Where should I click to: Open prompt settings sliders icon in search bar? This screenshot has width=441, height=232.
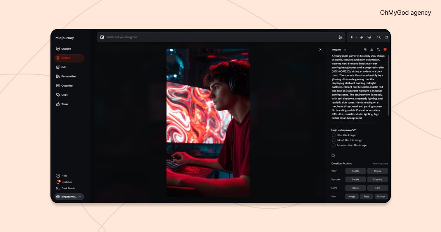(340, 37)
